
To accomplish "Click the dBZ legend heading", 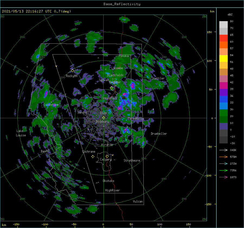I will [230, 14].
